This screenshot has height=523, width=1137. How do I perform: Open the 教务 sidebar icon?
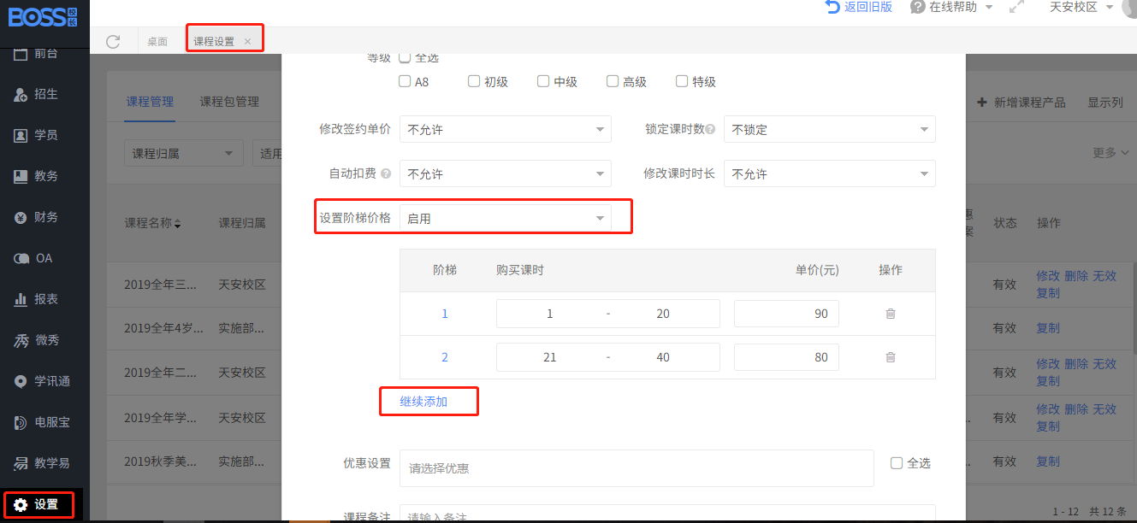21,176
